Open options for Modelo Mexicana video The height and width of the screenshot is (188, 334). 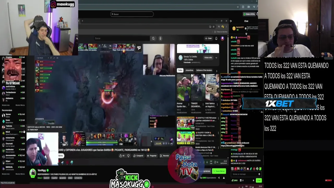pos(219,147)
